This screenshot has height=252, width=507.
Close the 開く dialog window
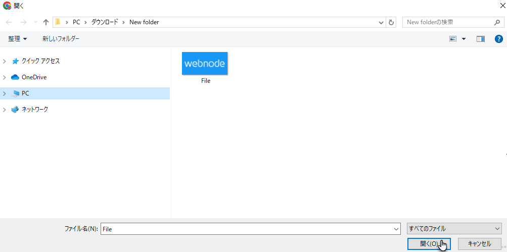coord(502,6)
